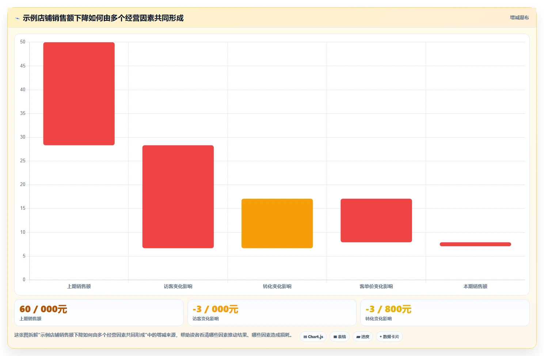Screen dimensions: 544x356
Task: Select the orange 转化变化影响 bar
Action: coord(277,223)
